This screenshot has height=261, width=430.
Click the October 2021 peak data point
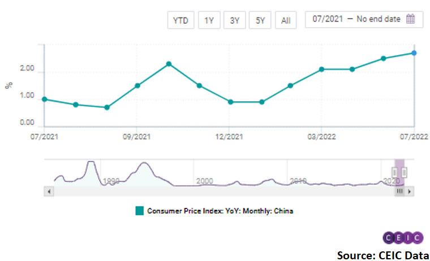pos(169,64)
